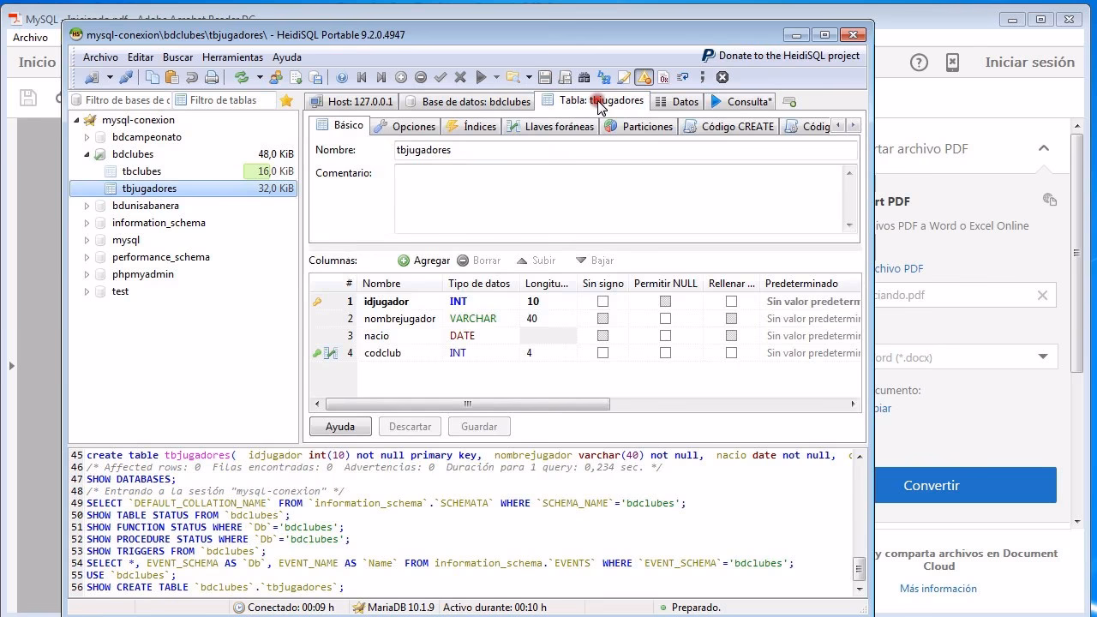Click the green Refresh icon
The height and width of the screenshot is (617, 1097).
click(242, 77)
